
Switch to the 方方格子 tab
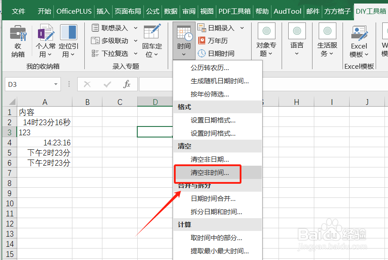pyautogui.click(x=338, y=11)
